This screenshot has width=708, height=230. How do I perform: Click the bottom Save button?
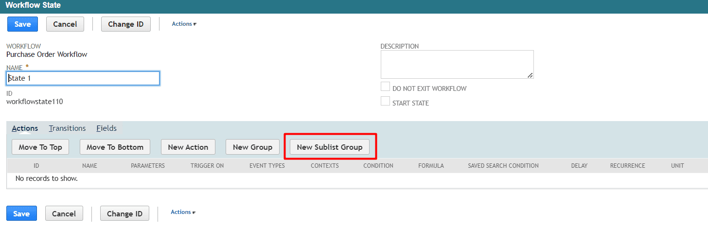click(x=22, y=213)
